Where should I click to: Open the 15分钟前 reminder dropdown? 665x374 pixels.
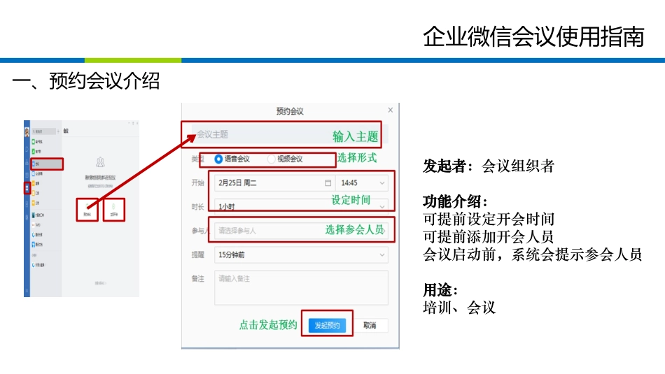tap(301, 254)
